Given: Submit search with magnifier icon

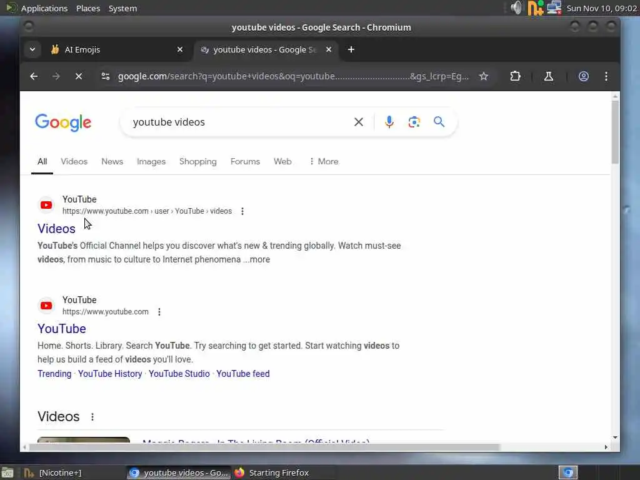Looking at the screenshot, I should (439, 122).
